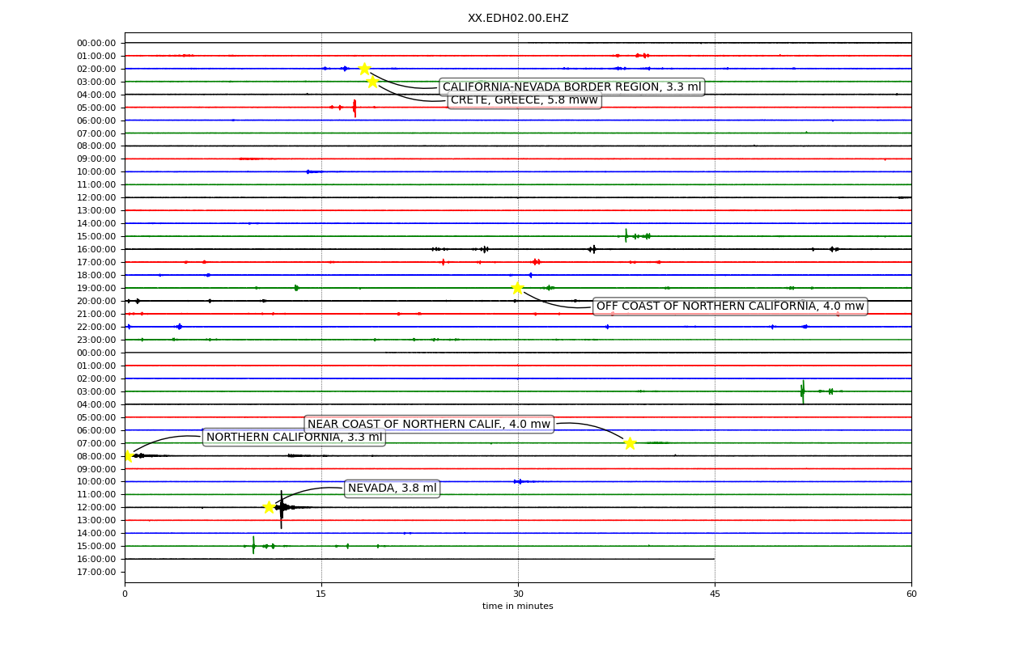Click the yellow star for Nevada 3.8 ml event
The height and width of the screenshot is (647, 1036).
point(269,507)
